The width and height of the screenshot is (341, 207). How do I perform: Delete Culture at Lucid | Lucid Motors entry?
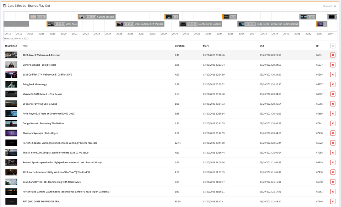[x=332, y=65]
